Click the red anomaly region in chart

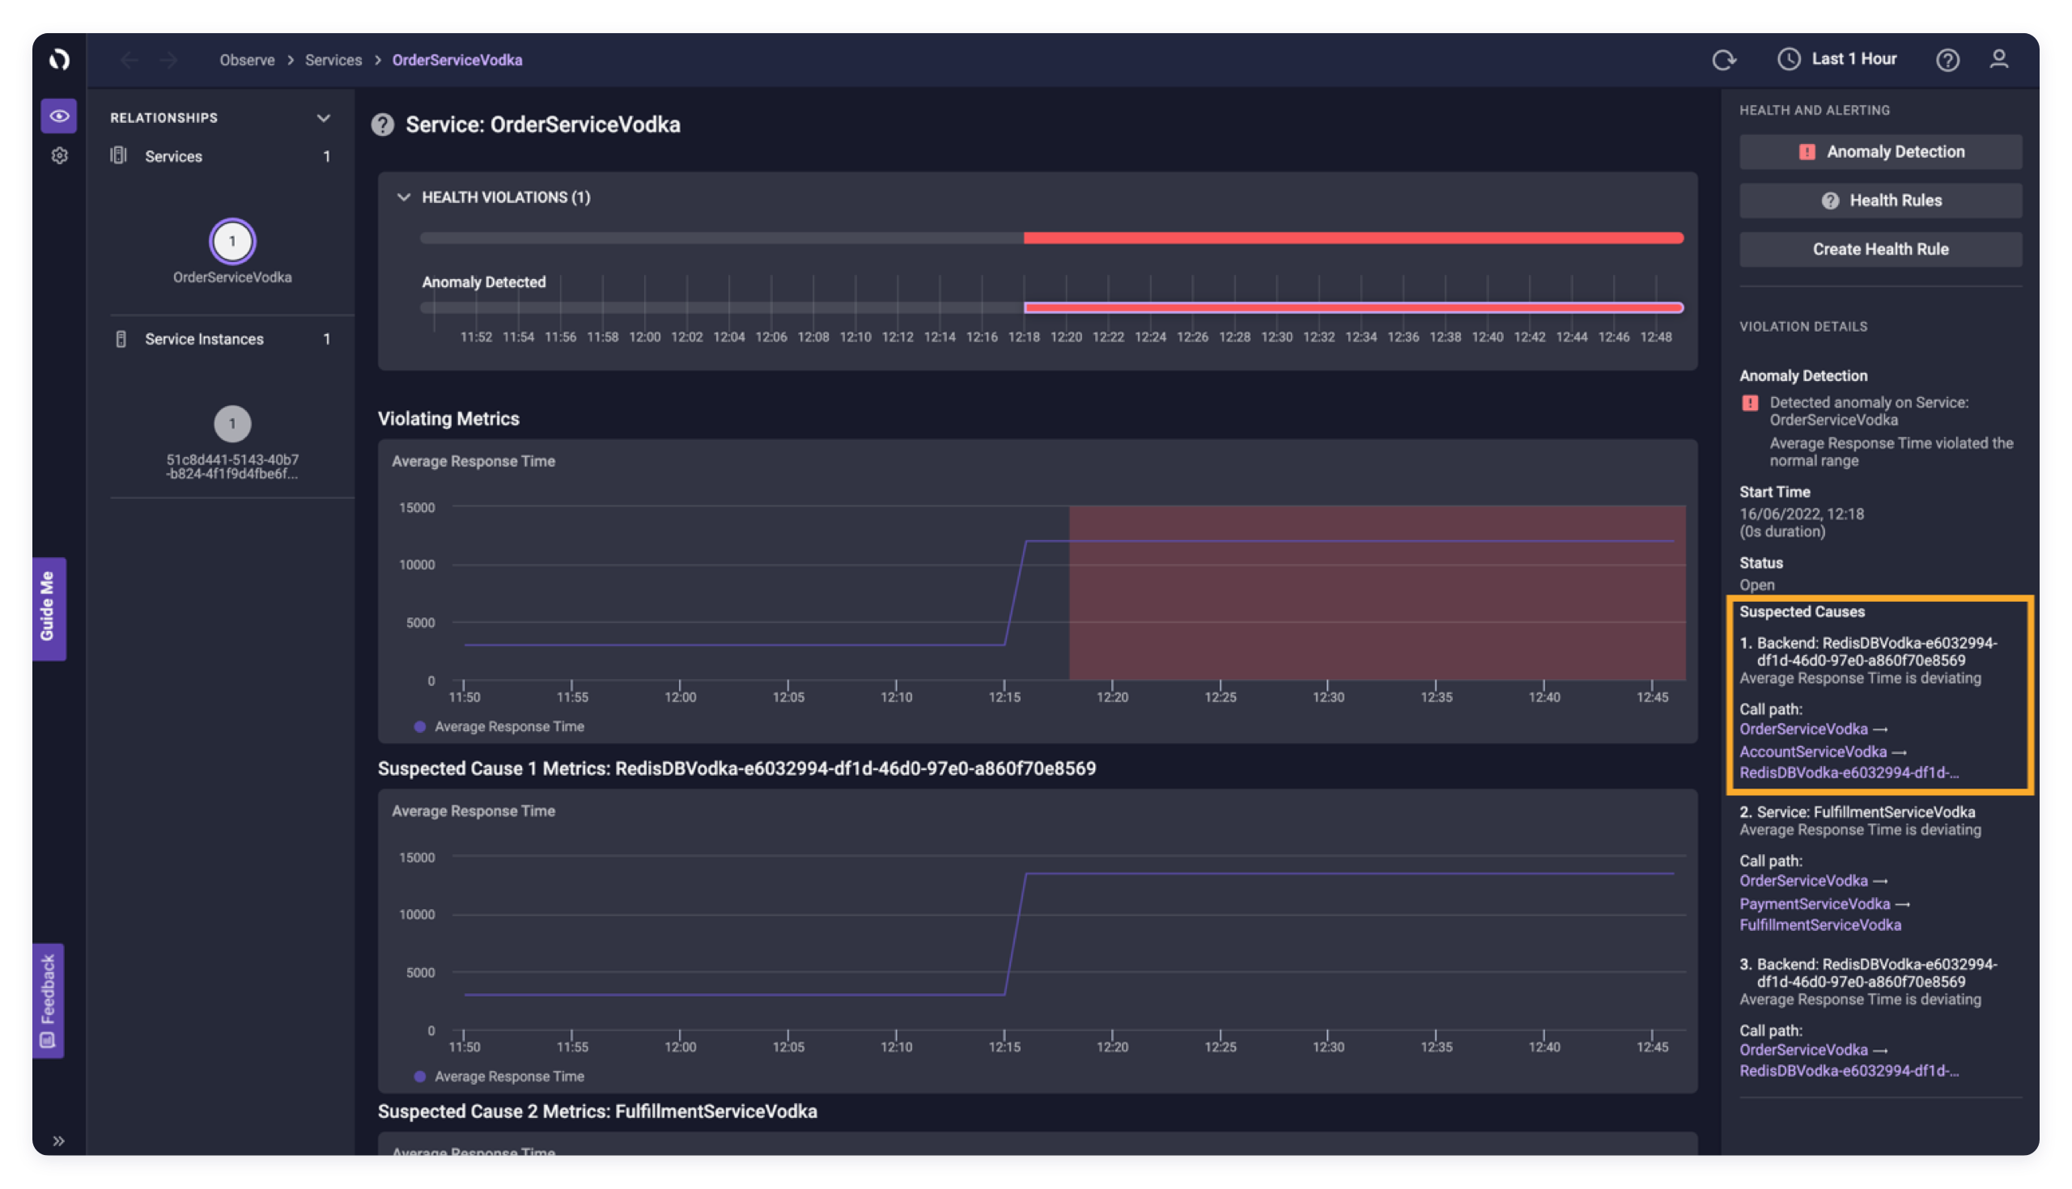click(1377, 593)
